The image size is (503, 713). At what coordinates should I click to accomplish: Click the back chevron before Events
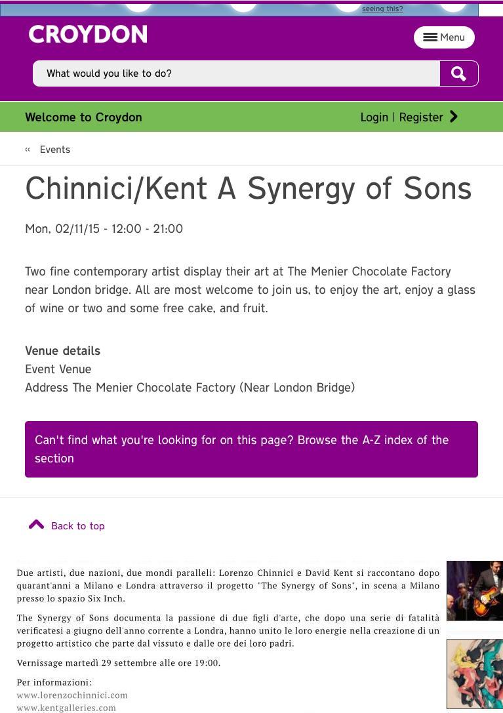(28, 150)
